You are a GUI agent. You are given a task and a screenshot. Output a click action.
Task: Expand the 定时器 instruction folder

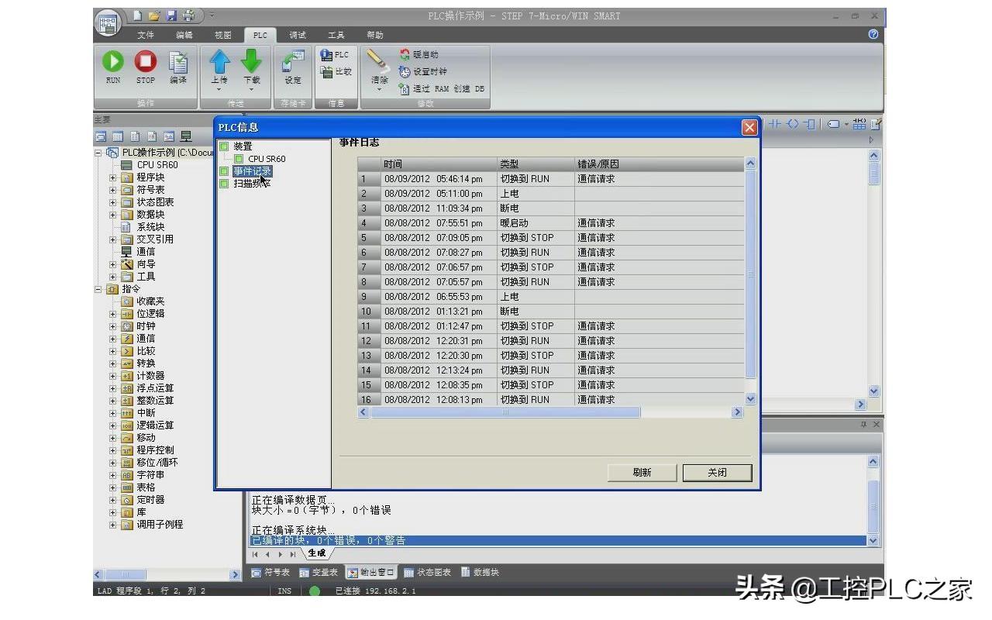(x=112, y=500)
